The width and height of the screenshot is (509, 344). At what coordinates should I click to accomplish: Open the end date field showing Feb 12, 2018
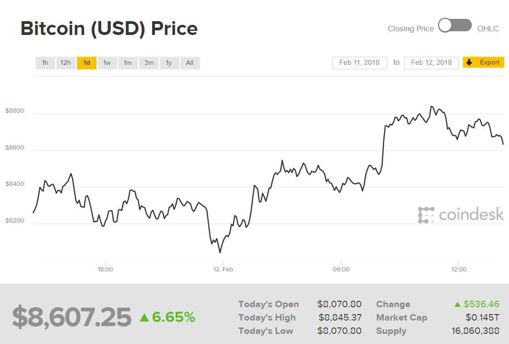click(431, 63)
